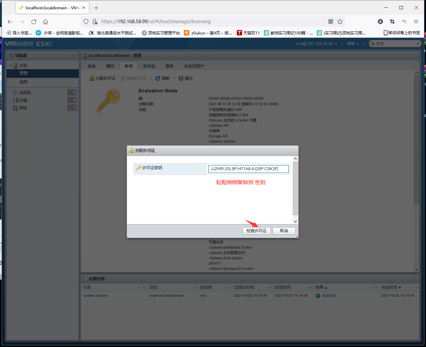The height and width of the screenshot is (347, 426).
Task: Click the 检查许可证 button
Action: point(257,231)
